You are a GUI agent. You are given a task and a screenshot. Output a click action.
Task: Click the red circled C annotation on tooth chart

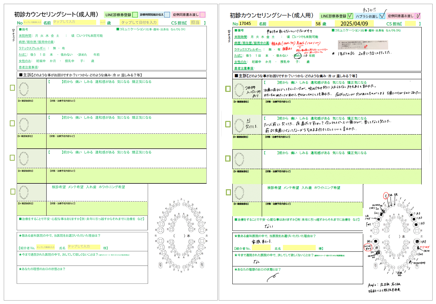(386, 196)
